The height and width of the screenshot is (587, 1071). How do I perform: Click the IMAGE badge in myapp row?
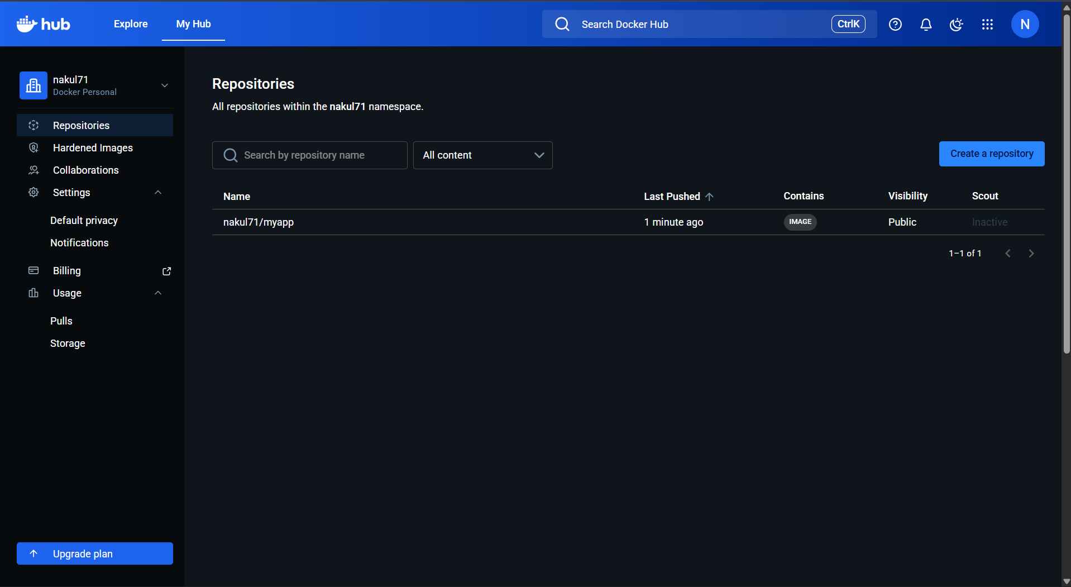click(800, 222)
